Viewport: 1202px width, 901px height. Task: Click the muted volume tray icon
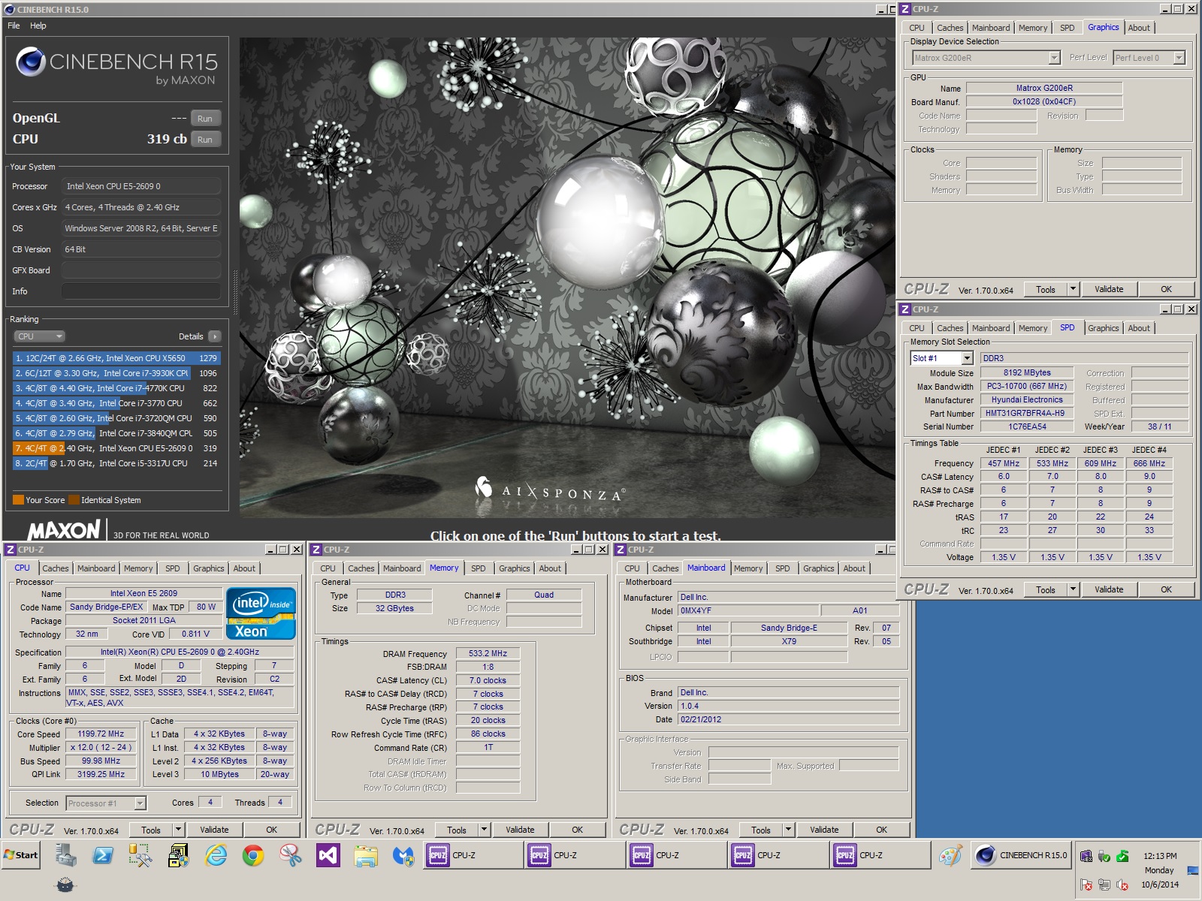[1122, 884]
